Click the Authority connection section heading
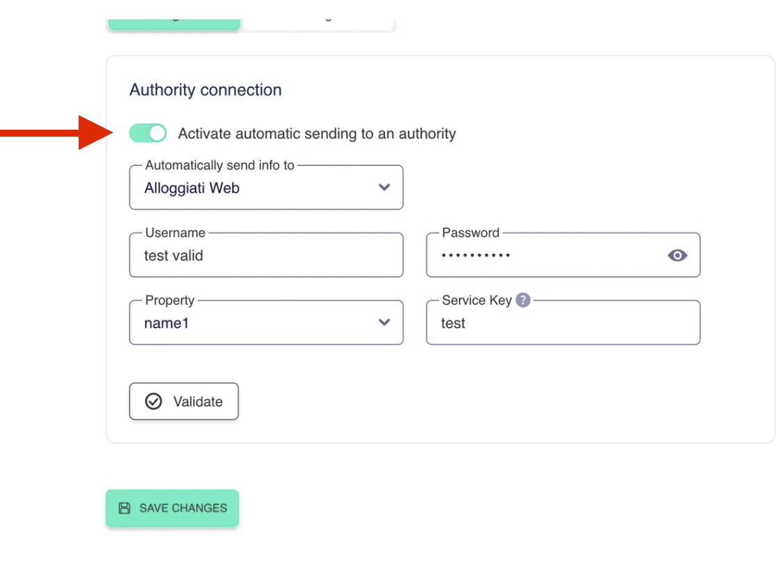 click(x=205, y=90)
